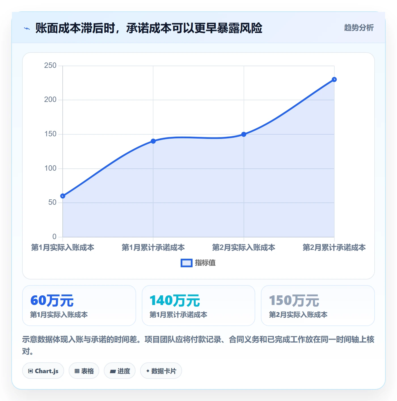The width and height of the screenshot is (397, 401).
Task: Click the 第2月实际入账成本 caption under 150万元
Action: click(298, 315)
